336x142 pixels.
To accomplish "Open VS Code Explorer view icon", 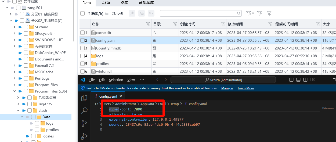I will coord(84,98).
